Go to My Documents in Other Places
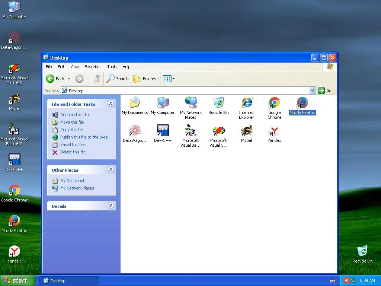Image resolution: width=381 pixels, height=286 pixels. (73, 181)
